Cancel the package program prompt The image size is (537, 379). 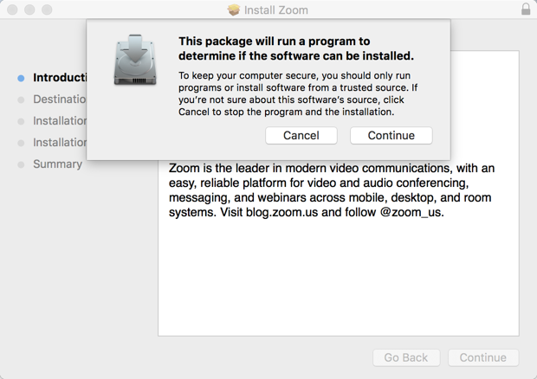[x=301, y=135]
